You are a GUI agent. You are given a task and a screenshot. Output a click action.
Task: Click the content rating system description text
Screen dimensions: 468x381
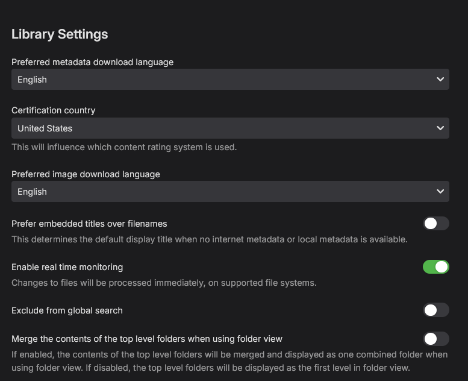(x=124, y=147)
